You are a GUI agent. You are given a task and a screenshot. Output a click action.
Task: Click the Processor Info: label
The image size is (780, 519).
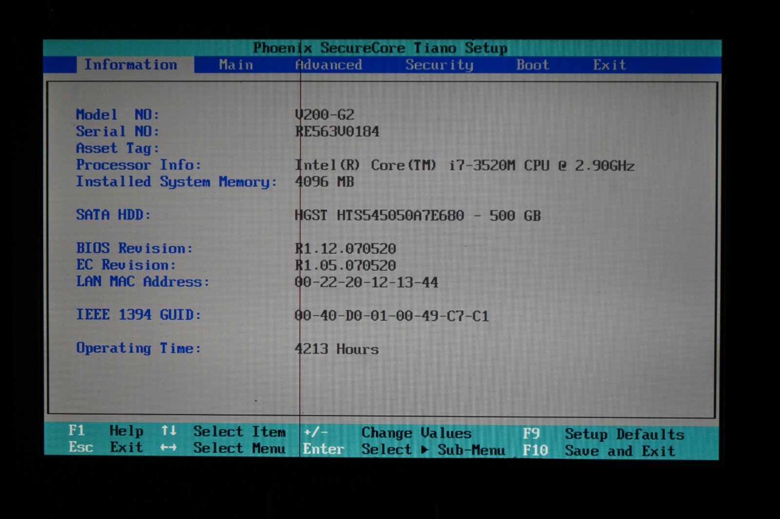pos(138,165)
